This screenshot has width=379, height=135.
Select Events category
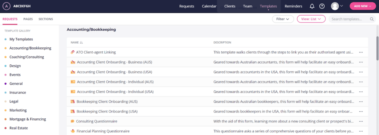click(x=15, y=75)
